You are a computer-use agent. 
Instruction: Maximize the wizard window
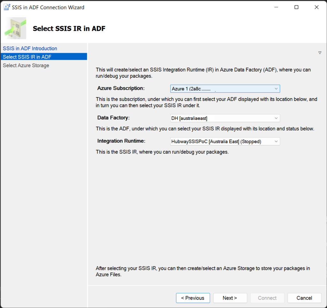pyautogui.click(x=296, y=7)
